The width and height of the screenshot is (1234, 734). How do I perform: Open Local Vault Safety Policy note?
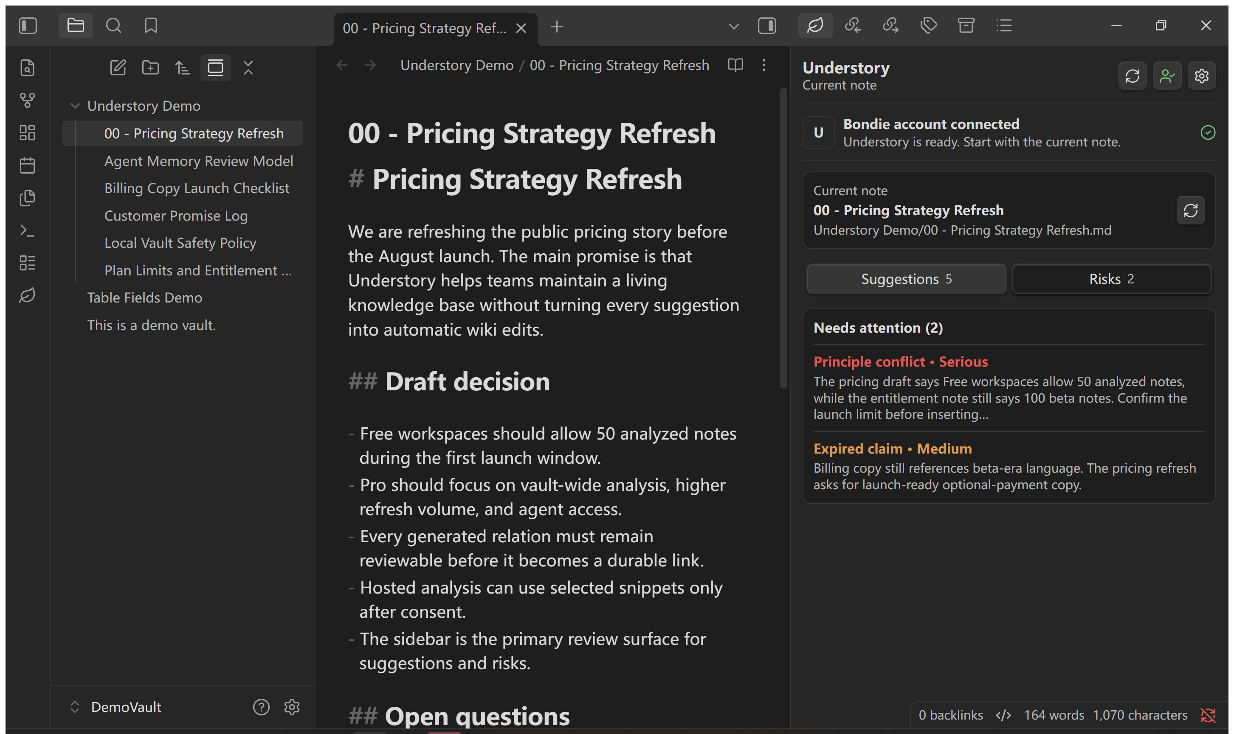(180, 243)
